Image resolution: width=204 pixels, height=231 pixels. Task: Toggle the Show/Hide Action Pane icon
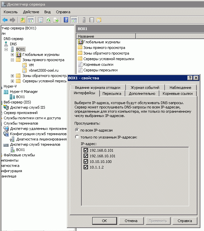(x=74, y=20)
